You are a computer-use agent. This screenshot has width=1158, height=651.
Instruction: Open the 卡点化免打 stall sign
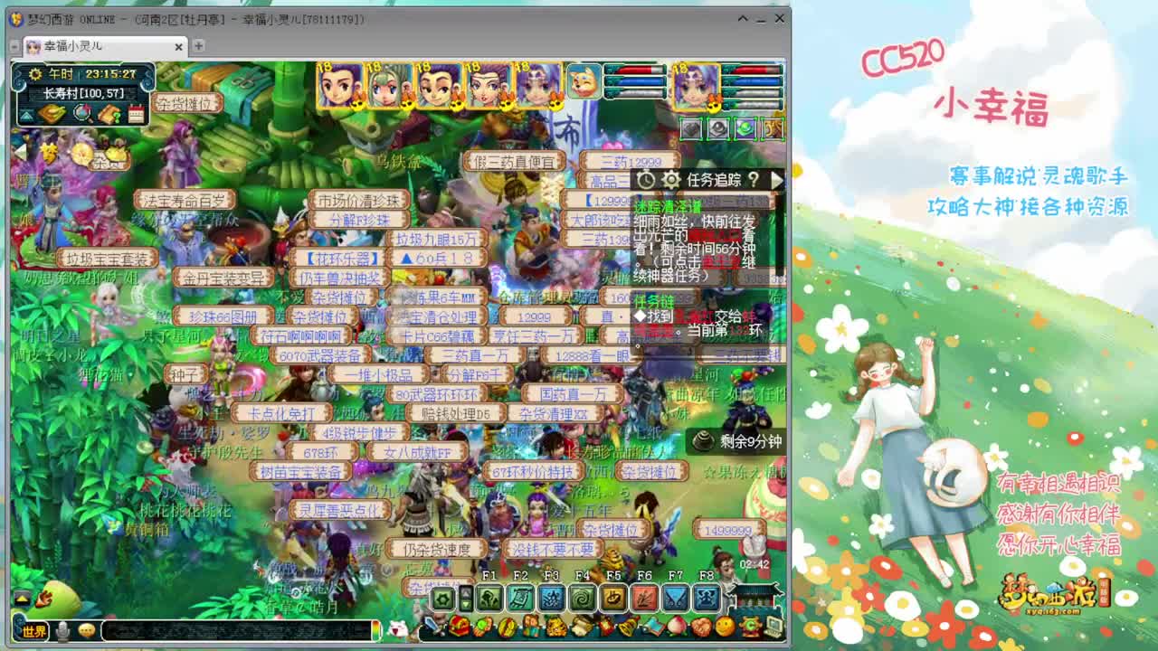[x=282, y=413]
